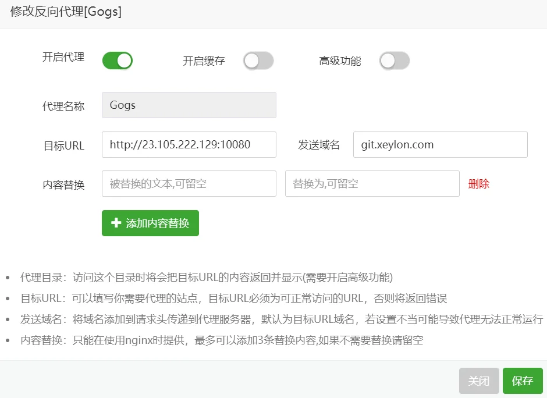The height and width of the screenshot is (398, 547).
Task: Focus the 目标URL input field
Action: pyautogui.click(x=189, y=144)
